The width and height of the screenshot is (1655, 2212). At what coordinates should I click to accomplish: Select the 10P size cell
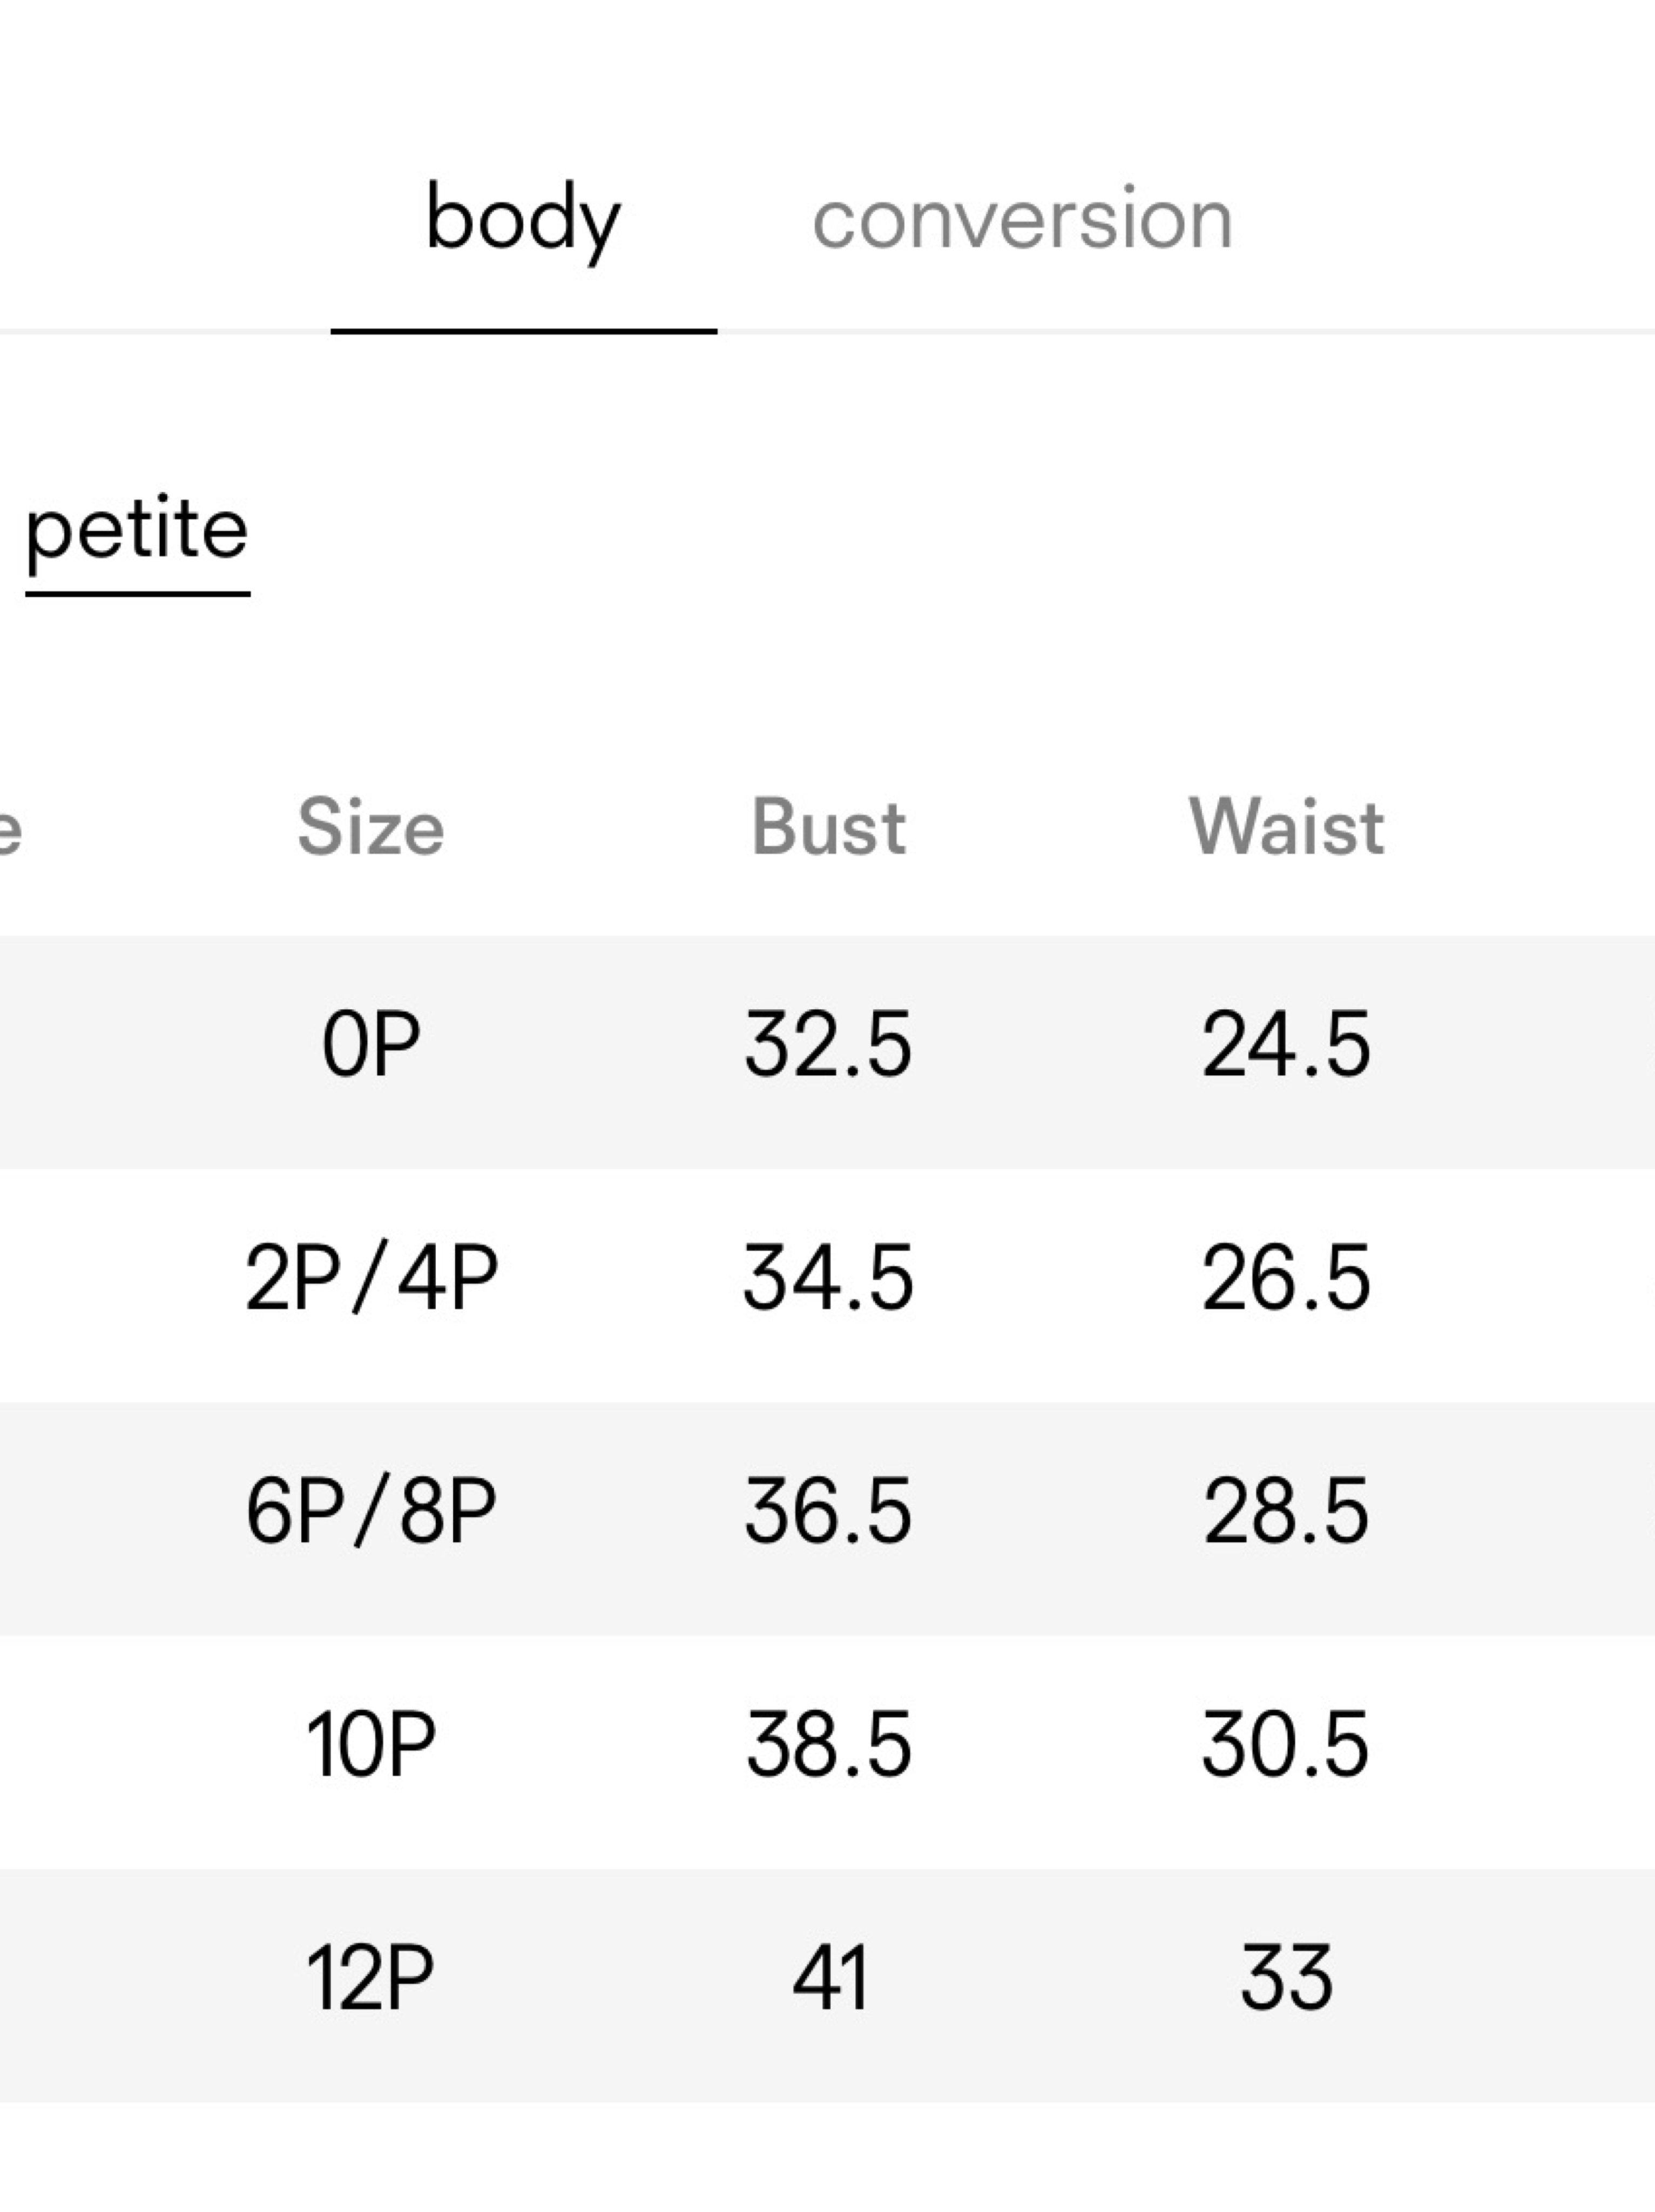click(370, 1744)
